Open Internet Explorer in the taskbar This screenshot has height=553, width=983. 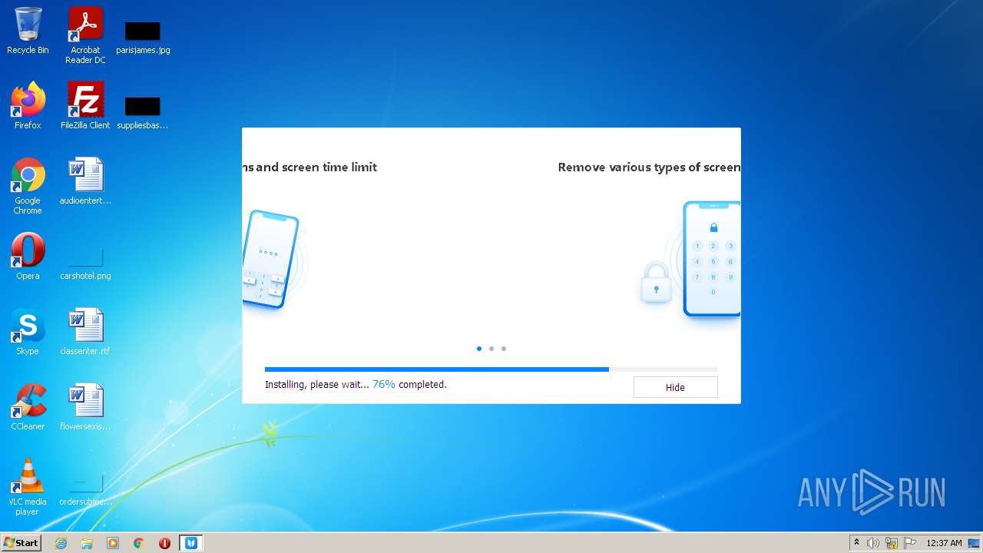61,543
